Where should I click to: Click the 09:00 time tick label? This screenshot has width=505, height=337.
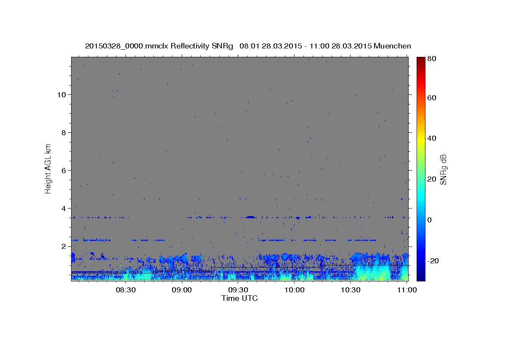point(182,290)
